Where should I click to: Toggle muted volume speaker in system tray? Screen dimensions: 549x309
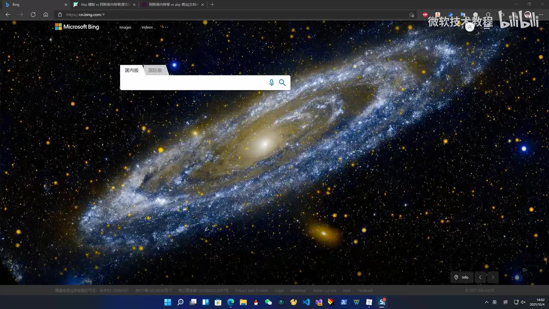[523, 302]
